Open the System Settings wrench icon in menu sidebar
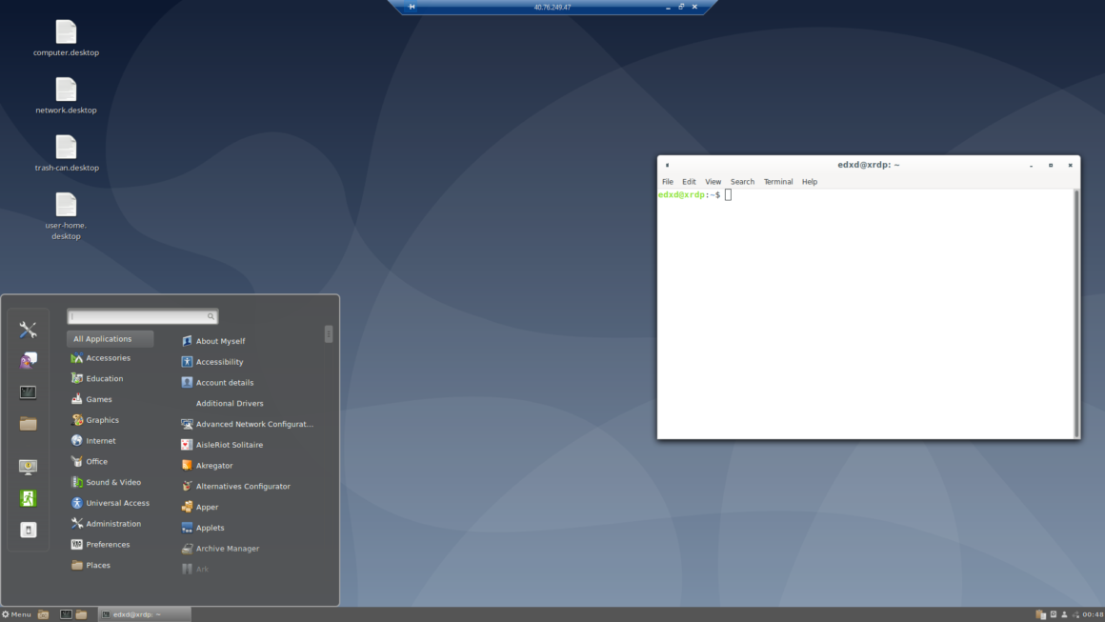 [x=28, y=329]
